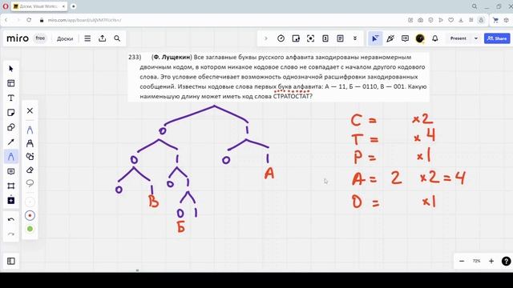Viewport: 513px width, 288px height.
Task: Show the comments panel from the top bar
Action: tap(405, 38)
